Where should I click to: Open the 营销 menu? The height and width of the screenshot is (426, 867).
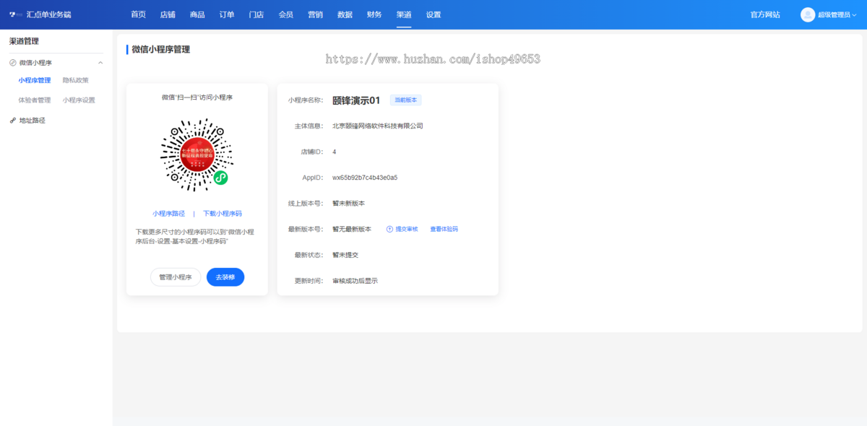(315, 14)
